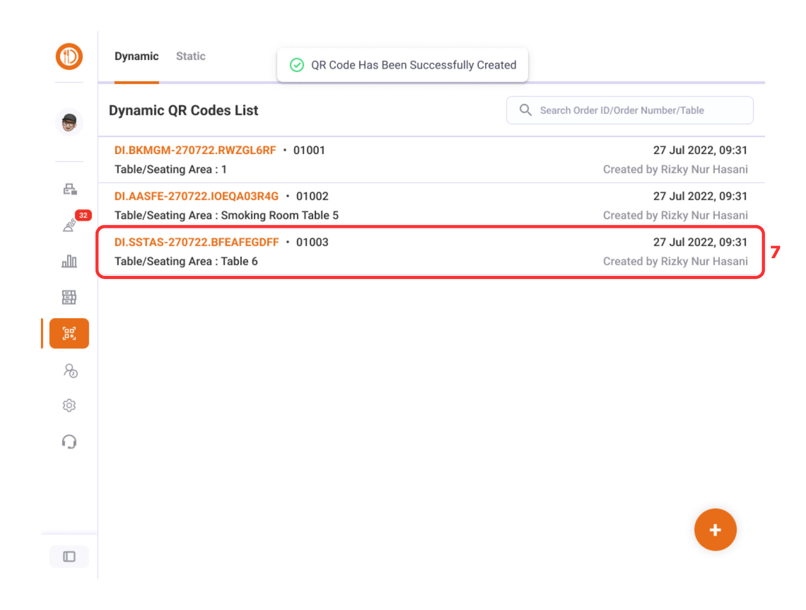Open QR code DI.AASFE-270722.IOEQA03R4G
This screenshot has height=610, width=806.
pyautogui.click(x=196, y=196)
